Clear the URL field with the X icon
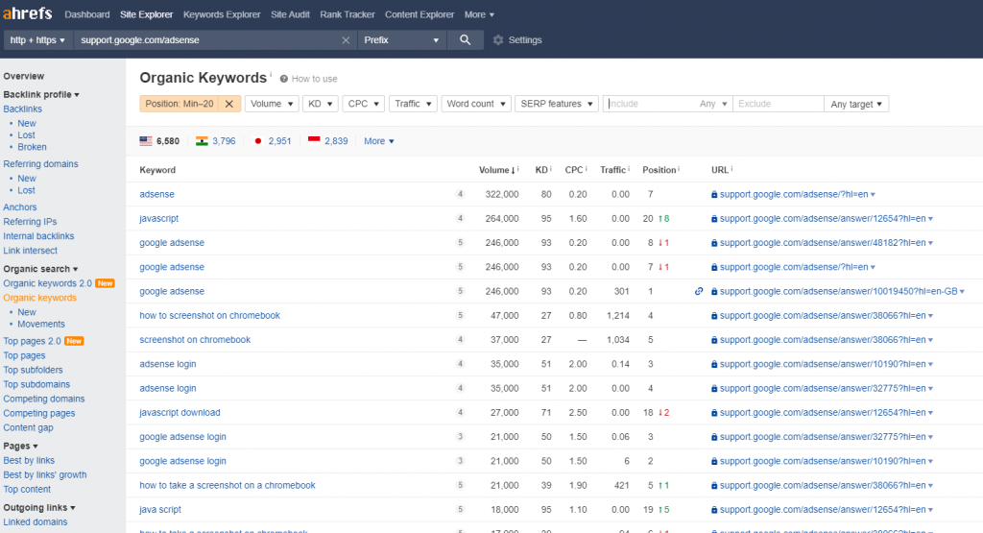Image resolution: width=983 pixels, height=533 pixels. click(346, 40)
